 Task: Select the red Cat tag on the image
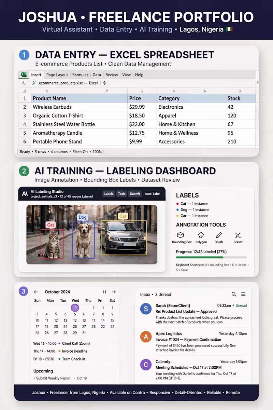[x=51, y=225]
